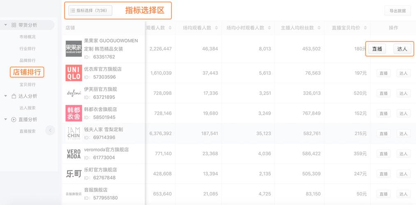Click 直播 button for 韩都衣舍 row

[x=383, y=114]
